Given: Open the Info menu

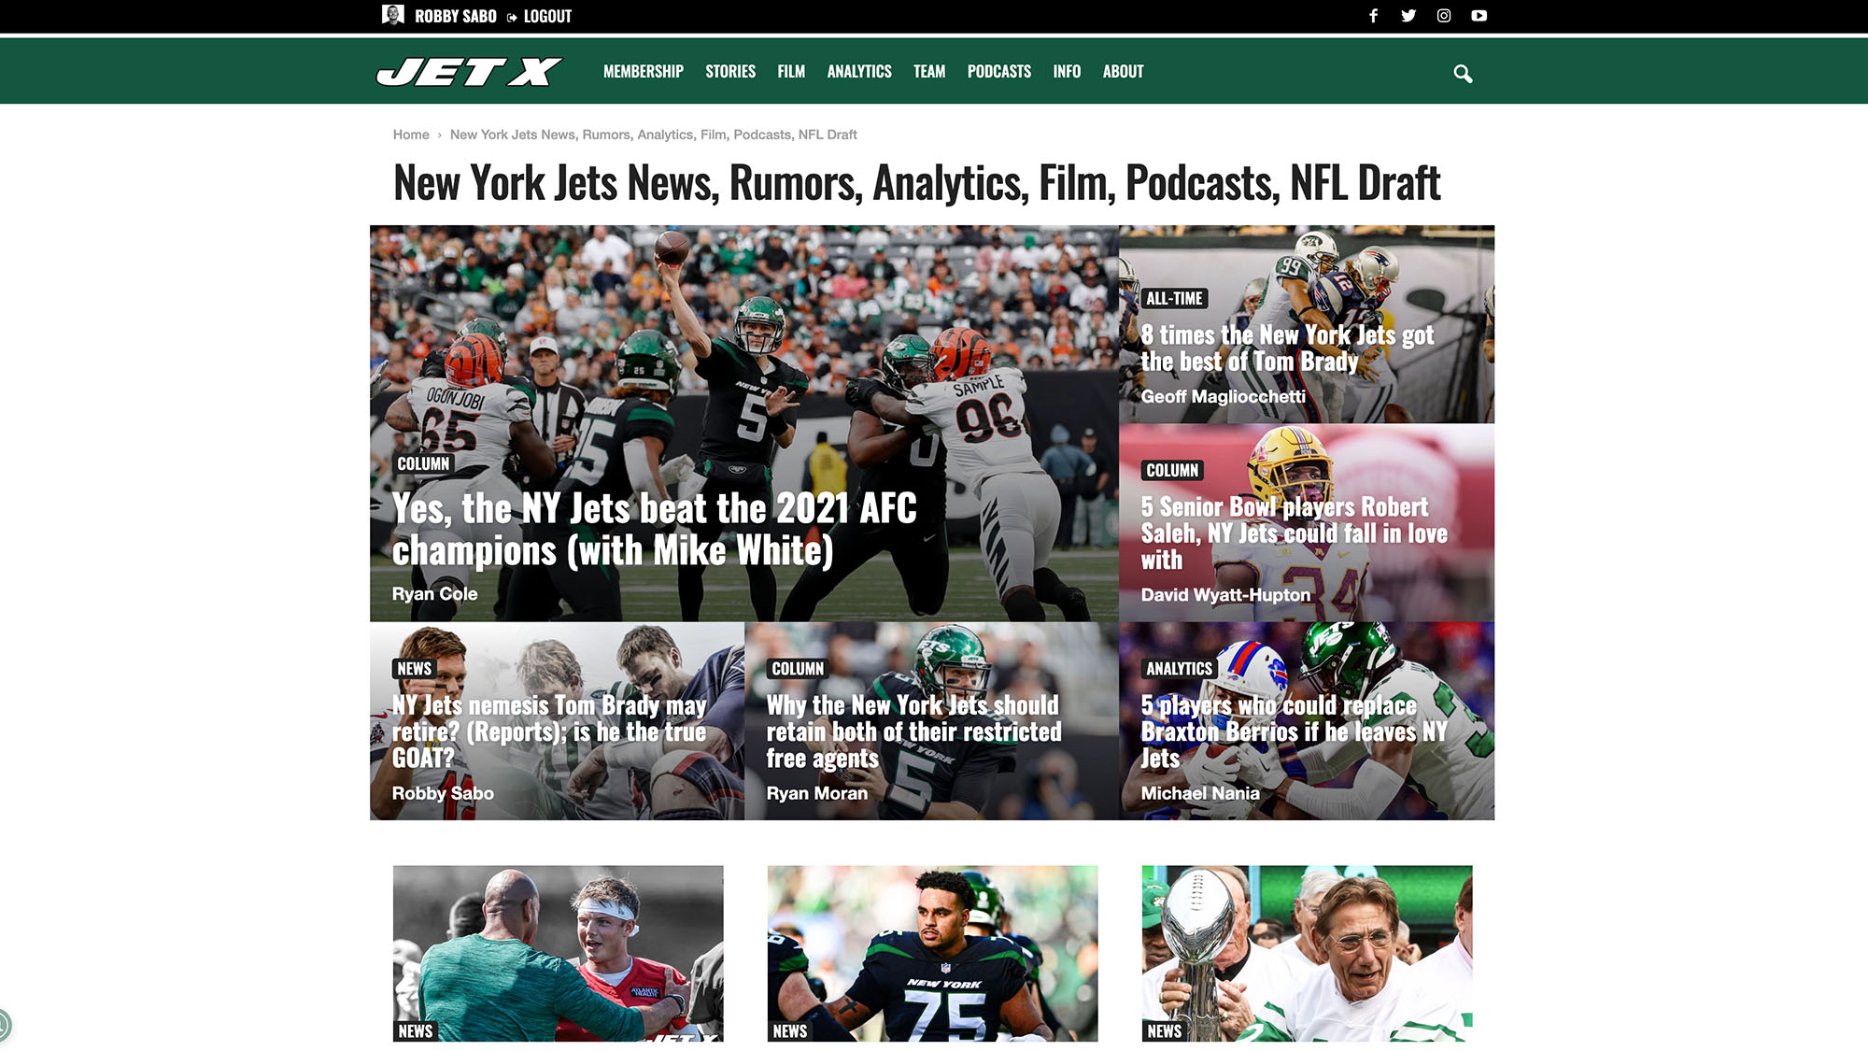Looking at the screenshot, I should point(1067,72).
